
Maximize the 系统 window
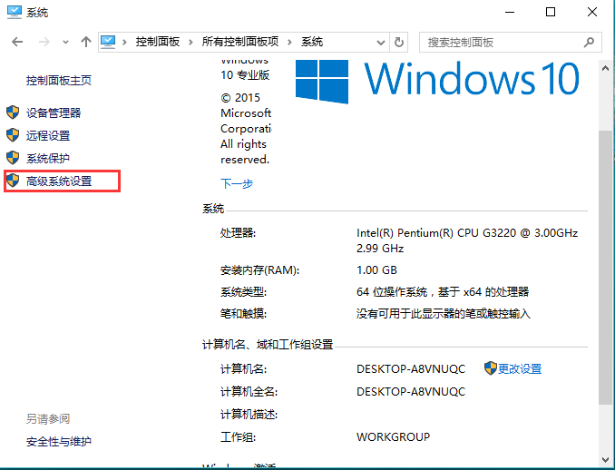(551, 12)
